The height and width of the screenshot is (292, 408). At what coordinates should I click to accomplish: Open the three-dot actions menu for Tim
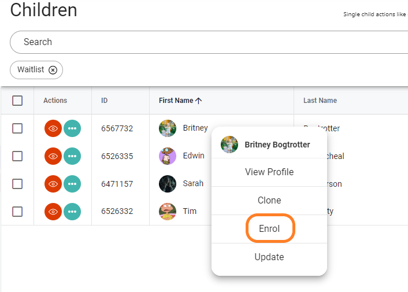point(72,212)
